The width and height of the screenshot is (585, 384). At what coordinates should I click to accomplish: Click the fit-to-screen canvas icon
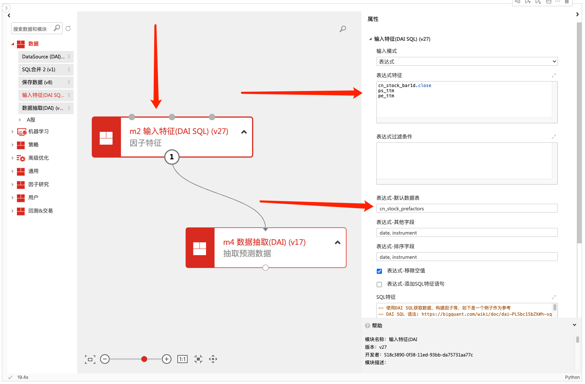[198, 359]
